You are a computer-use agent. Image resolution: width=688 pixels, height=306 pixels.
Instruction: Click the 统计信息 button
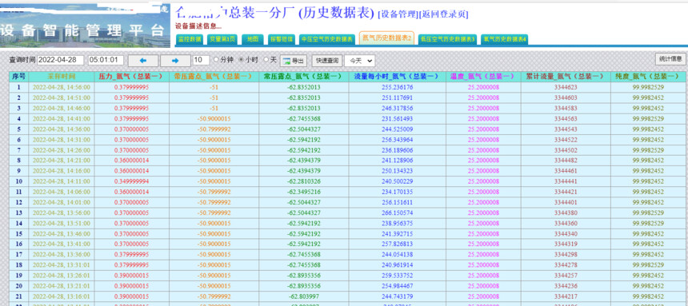click(670, 59)
